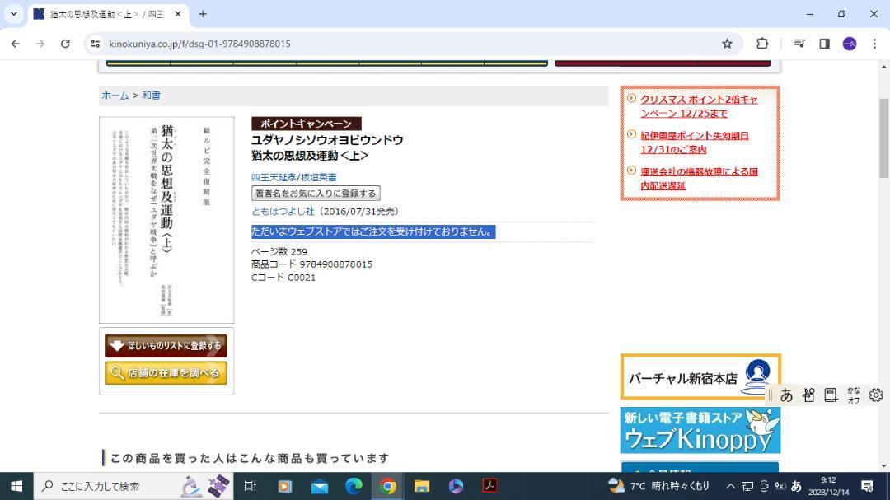Bookmark this page with the star icon

click(x=727, y=44)
